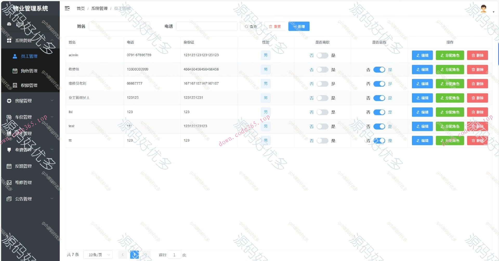
Task: Click the 男 gender tag for 维修员老刘
Action: coord(266,84)
